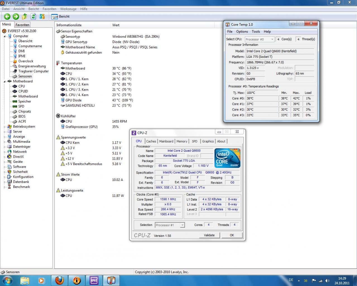The image size is (357, 286).
Task: Collapse the Motherboard tree node
Action: click(5, 81)
